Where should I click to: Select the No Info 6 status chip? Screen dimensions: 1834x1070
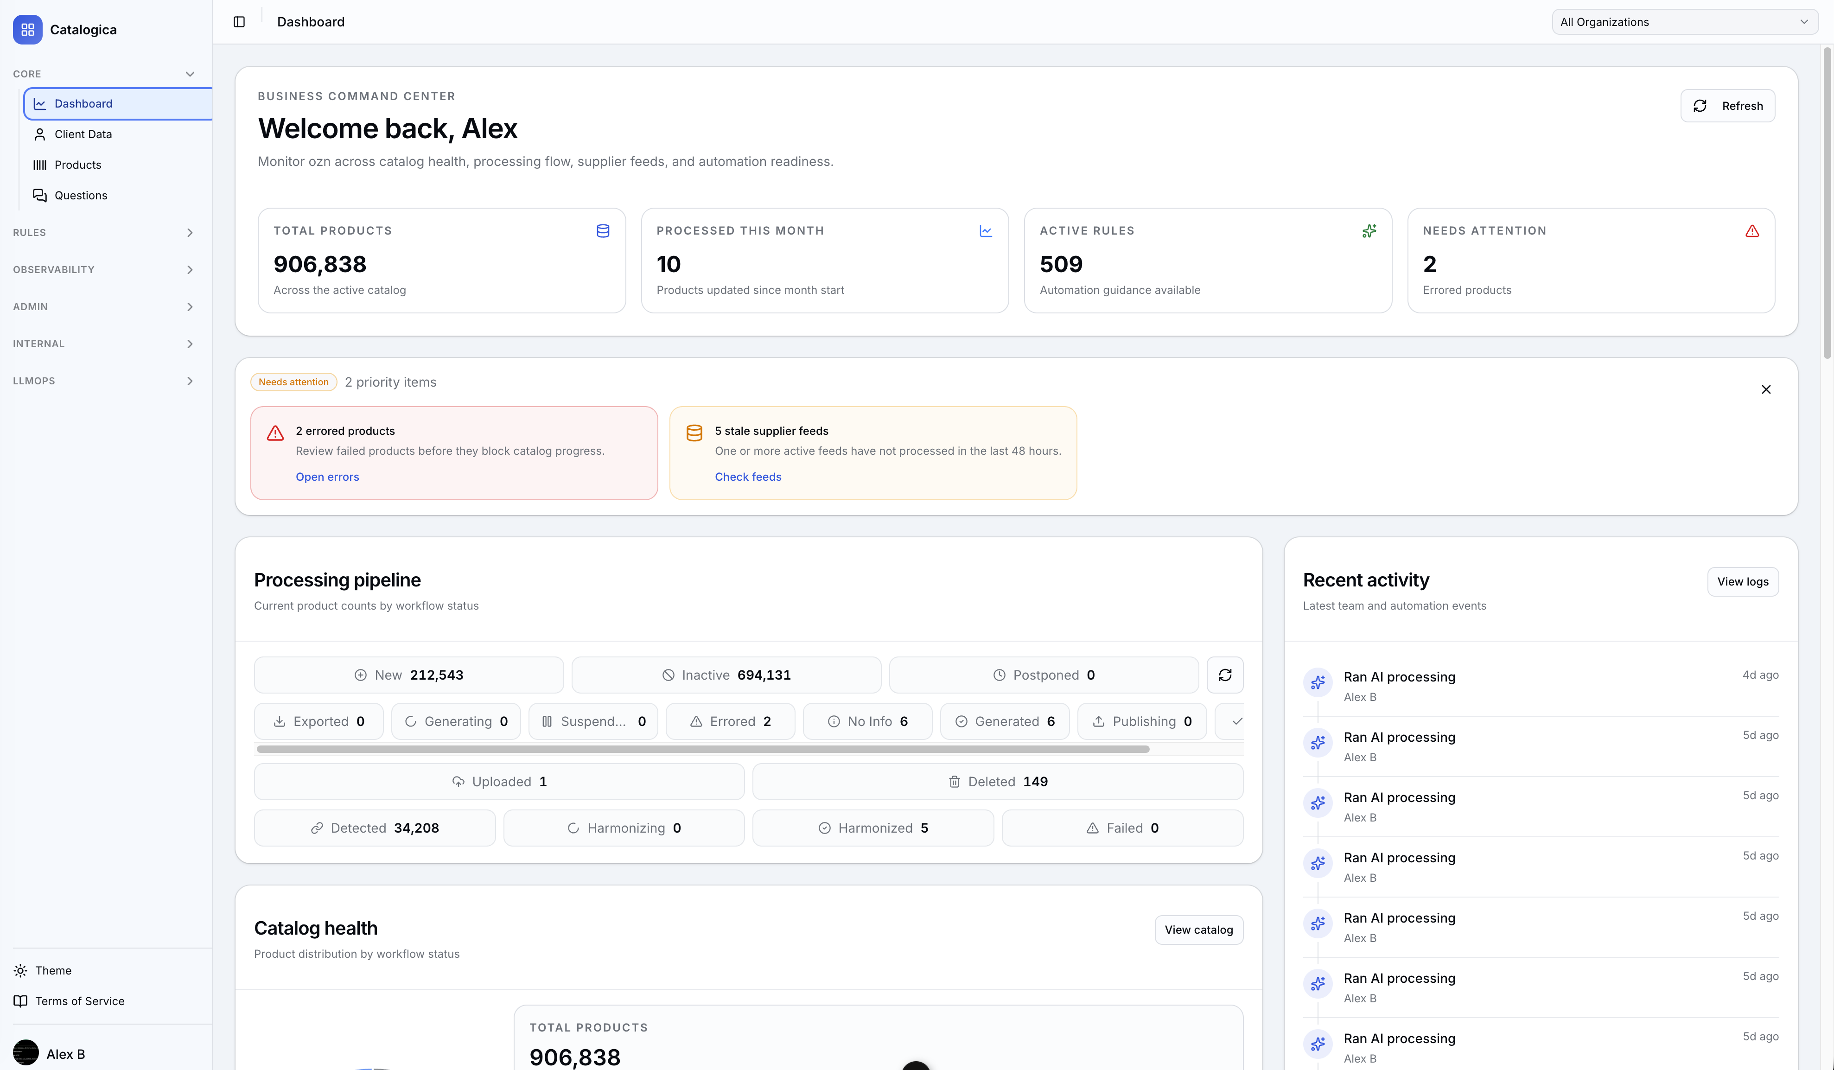(x=867, y=721)
